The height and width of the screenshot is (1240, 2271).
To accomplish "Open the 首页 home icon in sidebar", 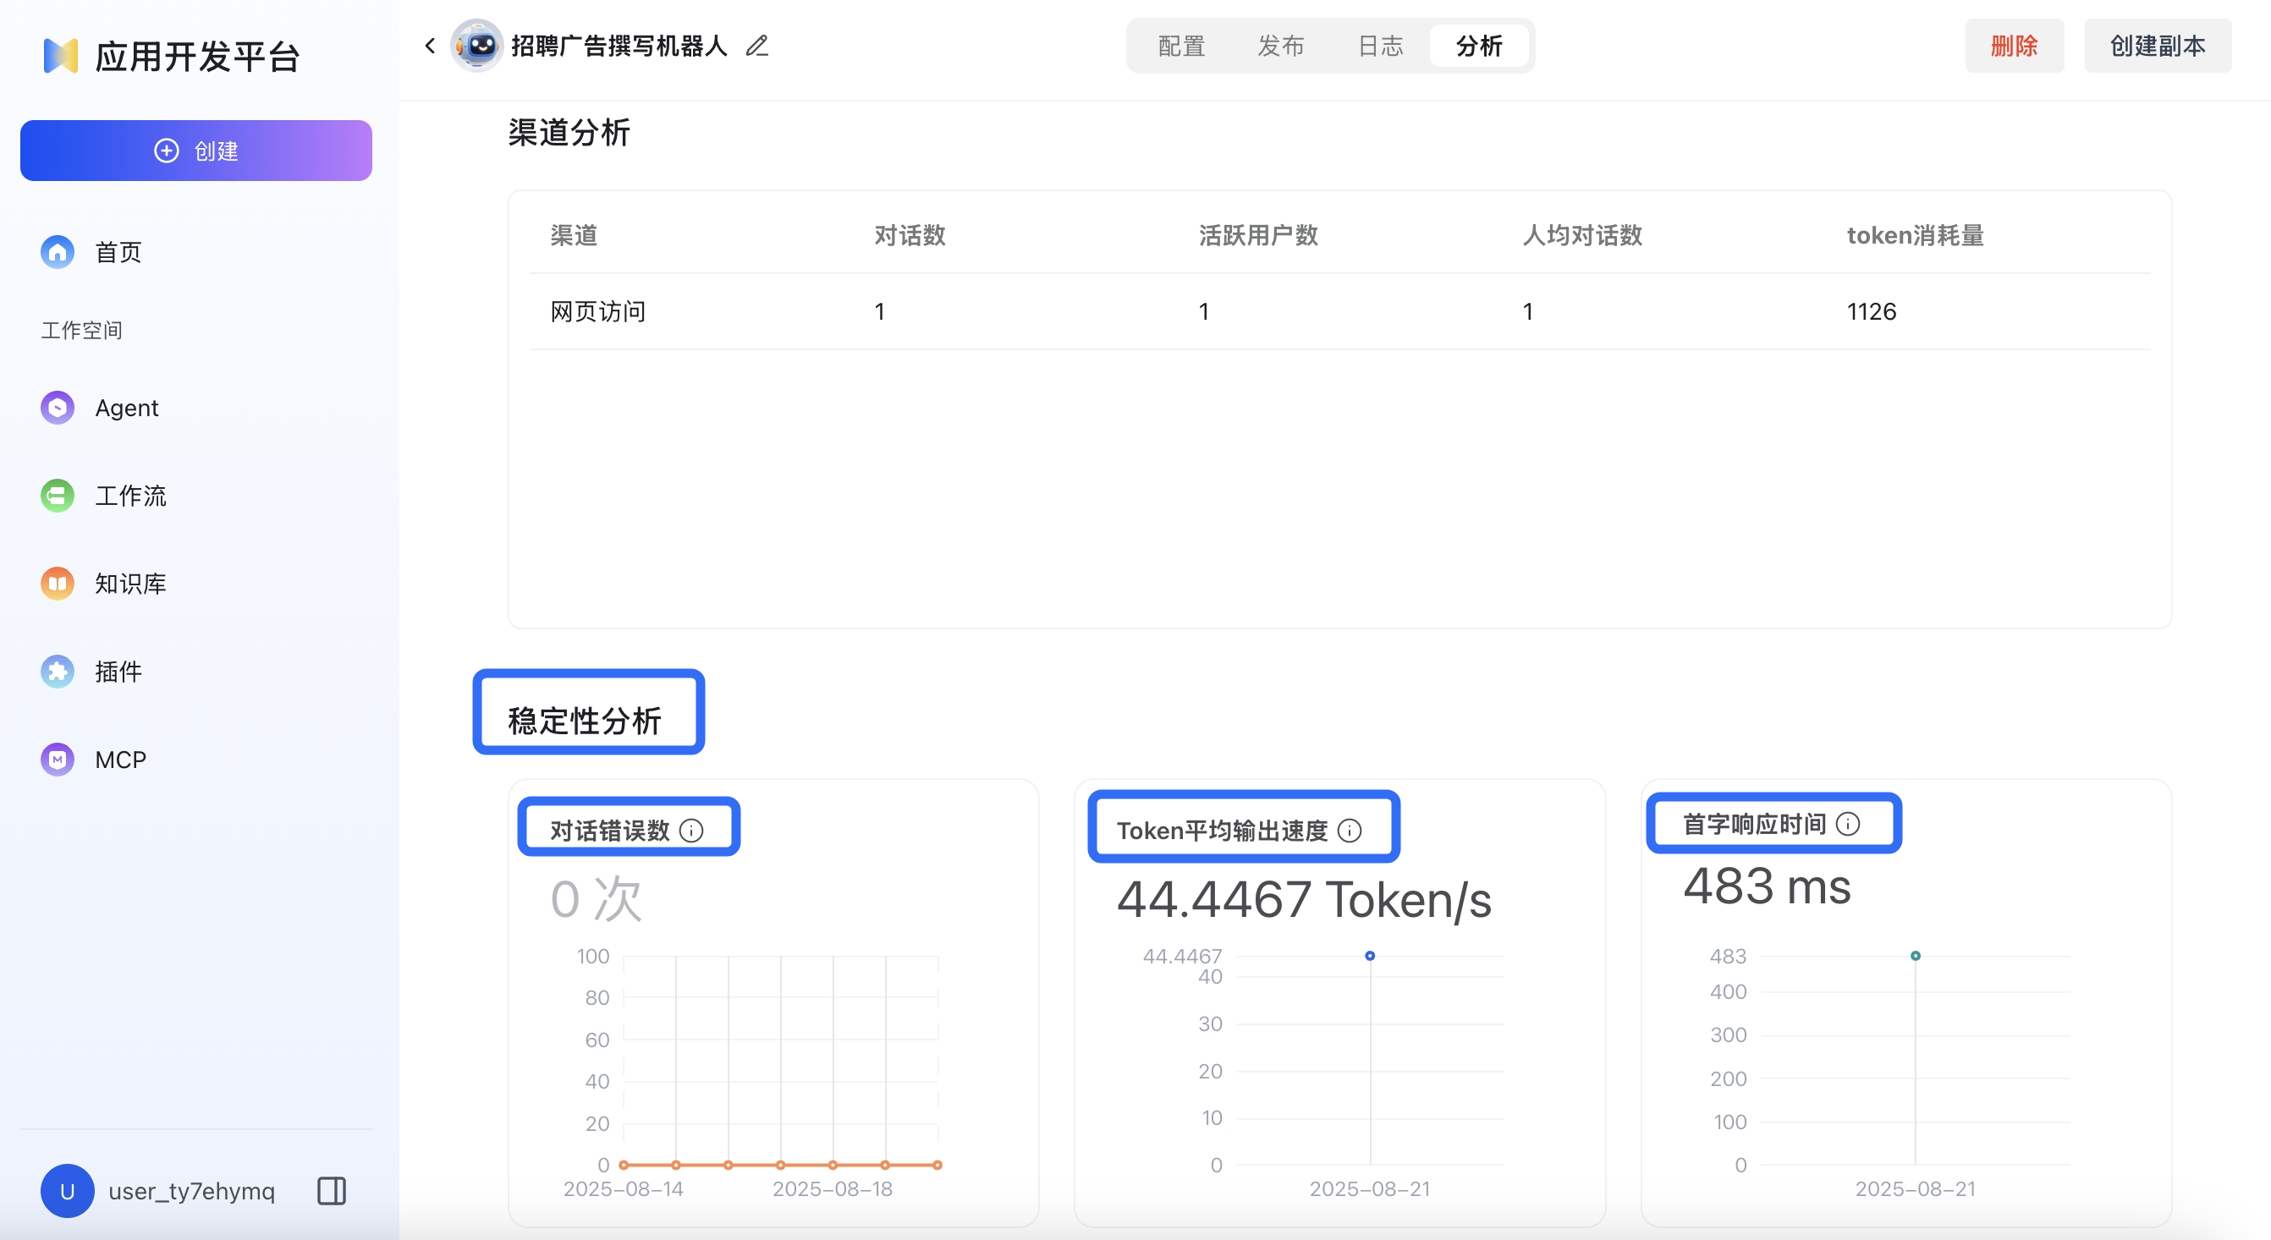I will [58, 252].
